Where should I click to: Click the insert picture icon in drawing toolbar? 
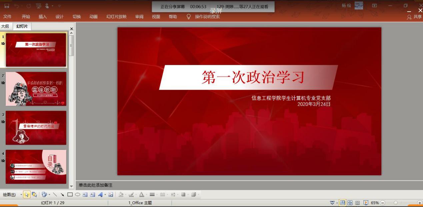[111, 195]
